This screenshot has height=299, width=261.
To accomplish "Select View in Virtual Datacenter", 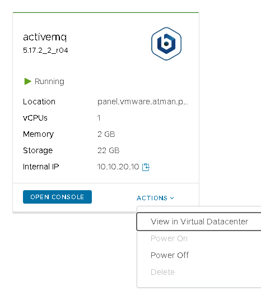I will pyautogui.click(x=199, y=222).
